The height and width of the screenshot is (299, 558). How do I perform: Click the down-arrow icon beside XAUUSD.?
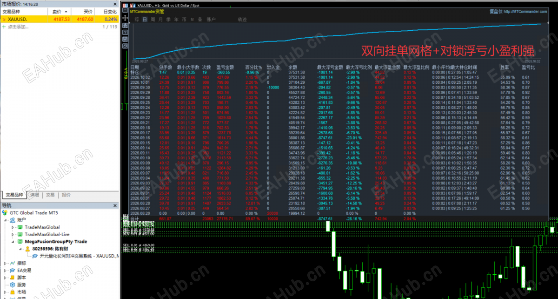pyautogui.click(x=4, y=19)
